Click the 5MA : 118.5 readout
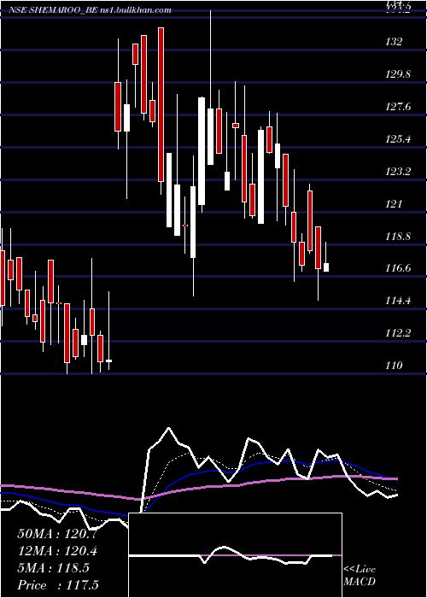Image resolution: width=427 pixels, height=598 pixels. (x=53, y=568)
